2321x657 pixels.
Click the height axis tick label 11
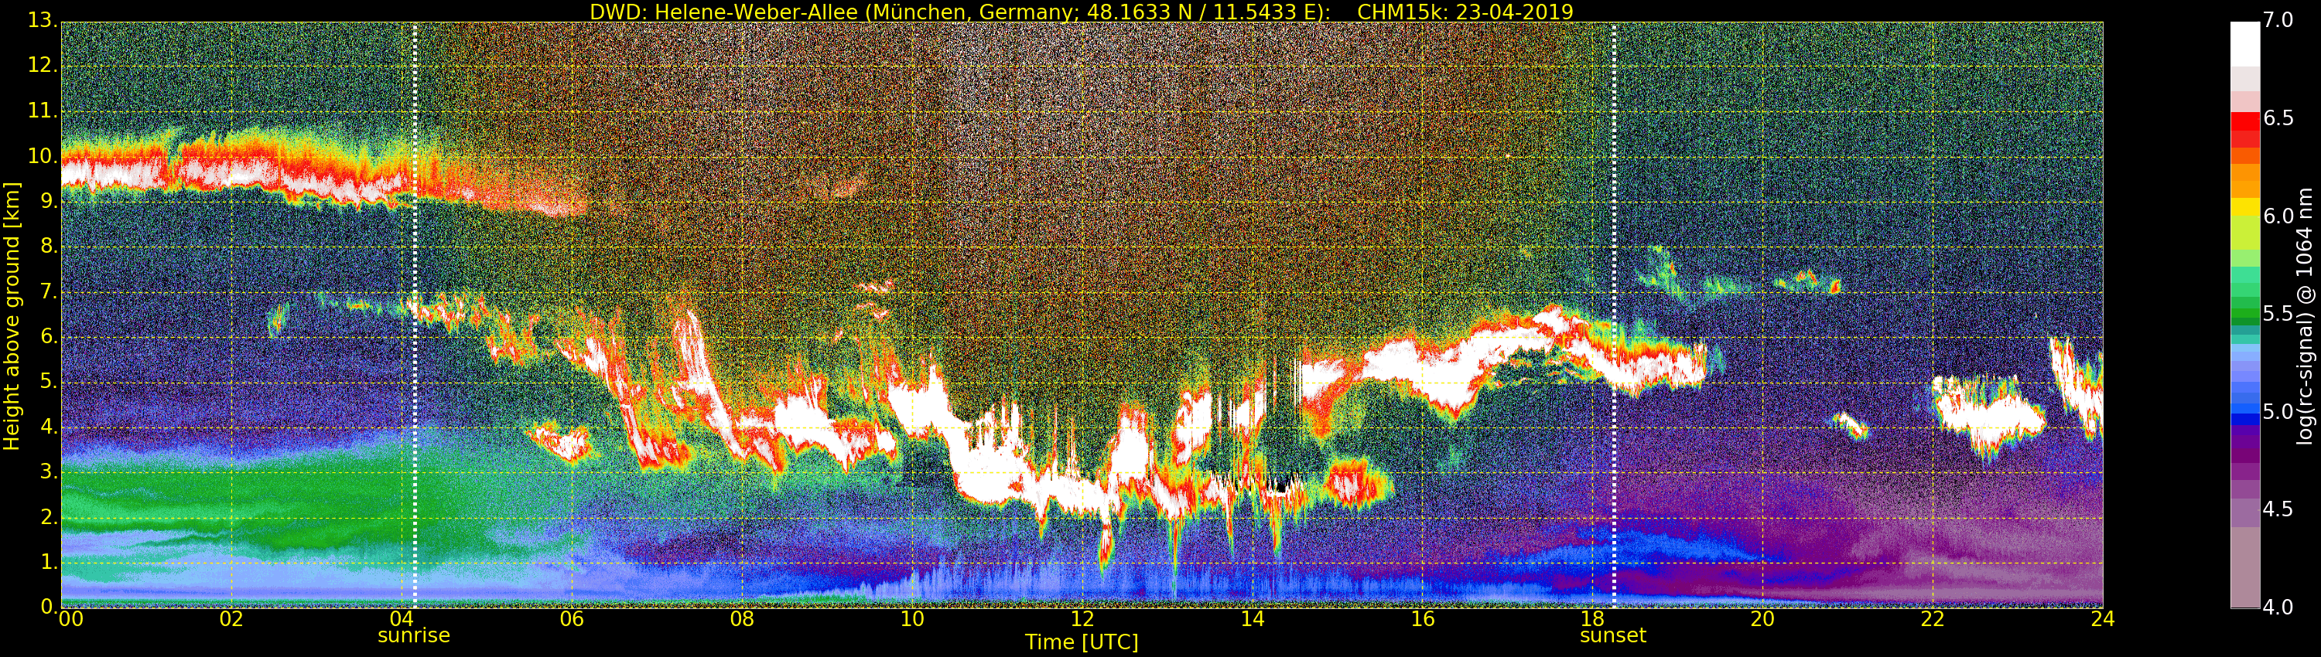pos(42,111)
